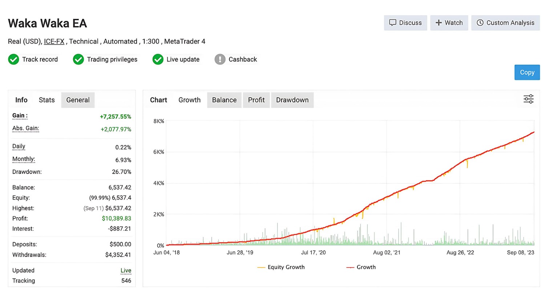Switch to the Stats tab
Viewport: 545px width, 304px height.
pos(47,100)
